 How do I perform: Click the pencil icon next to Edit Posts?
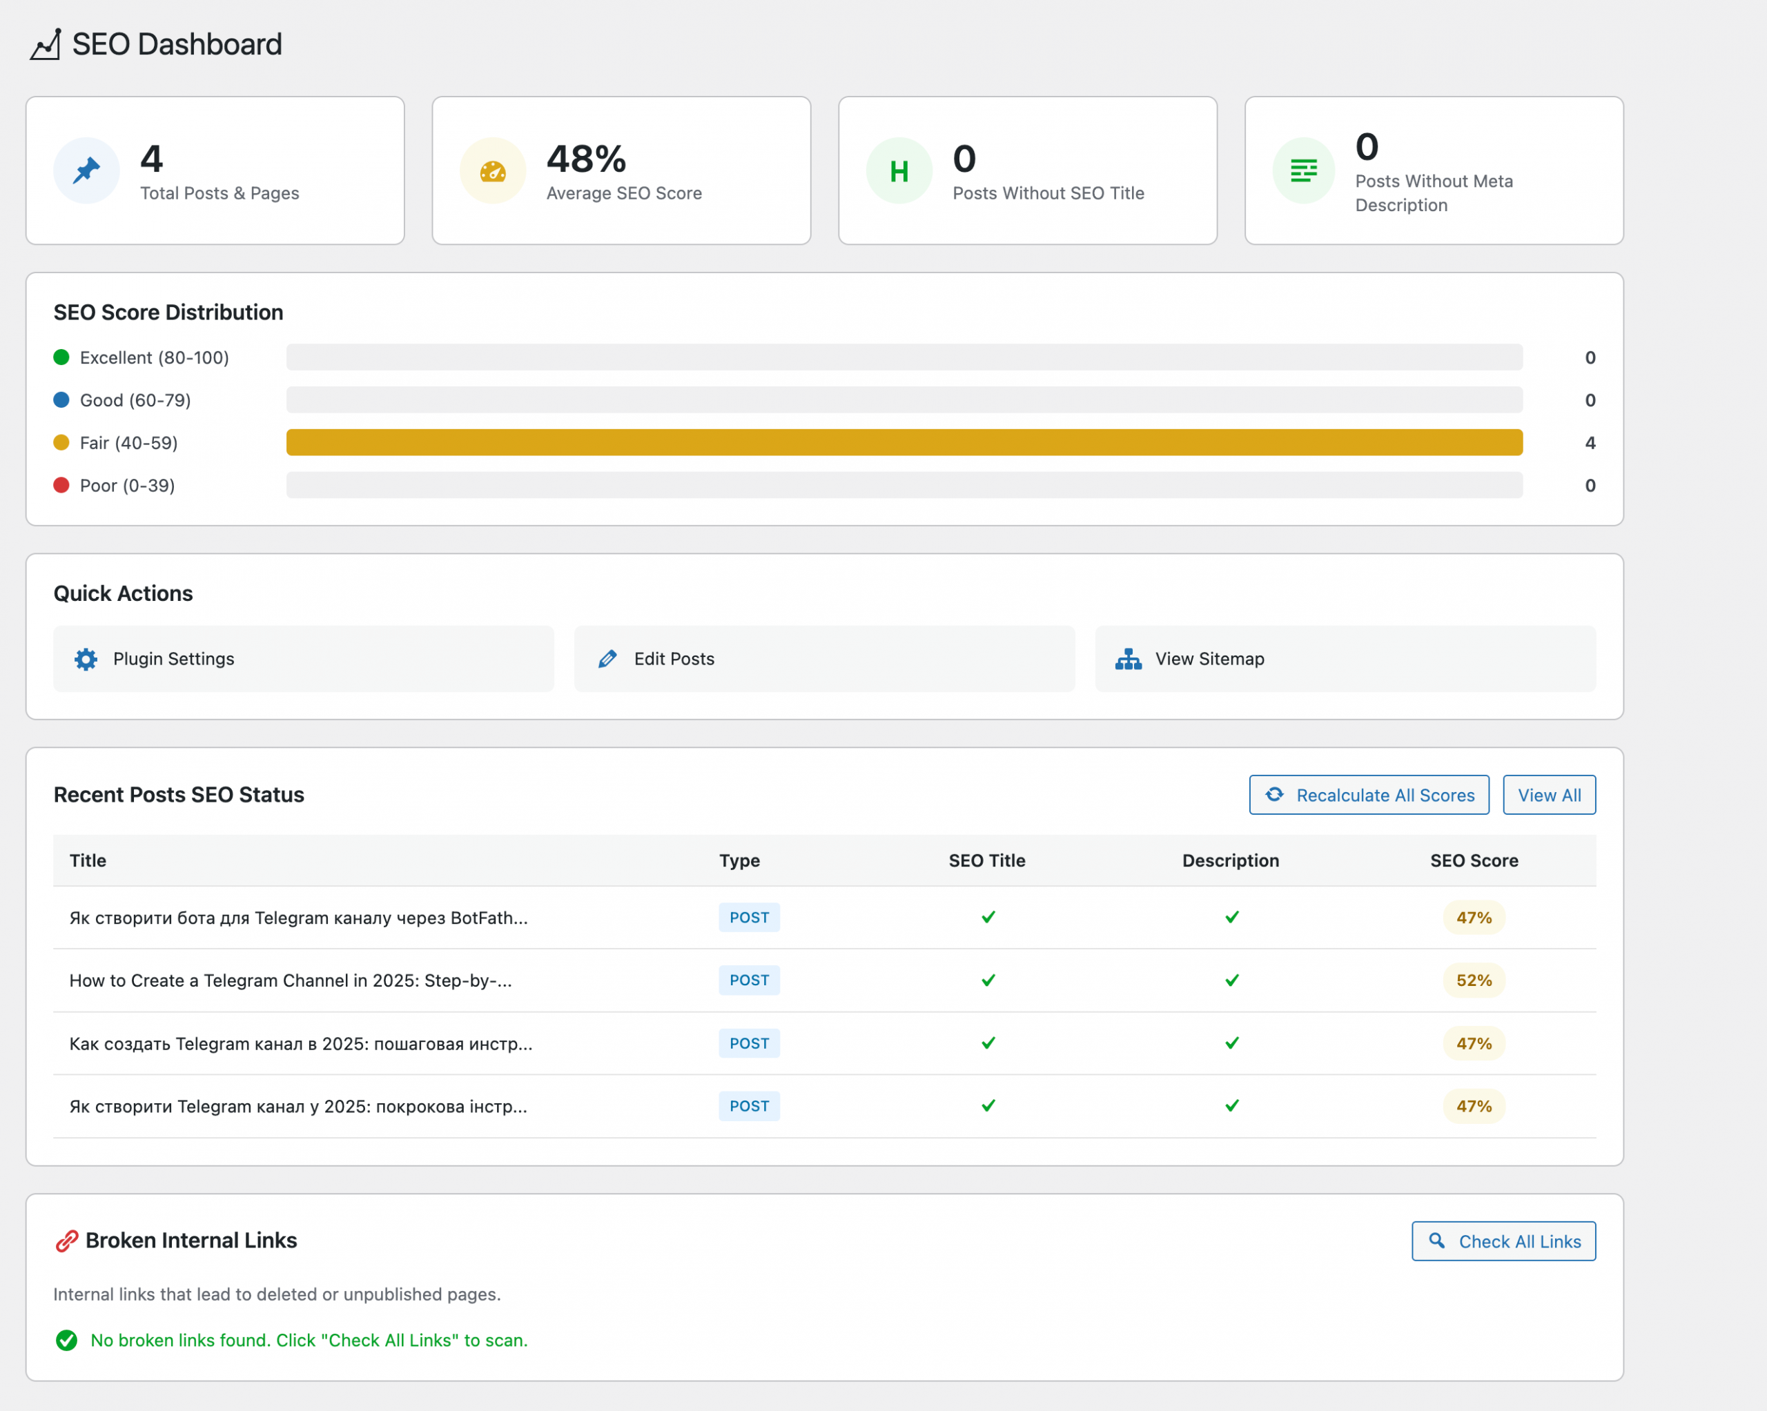click(x=607, y=659)
